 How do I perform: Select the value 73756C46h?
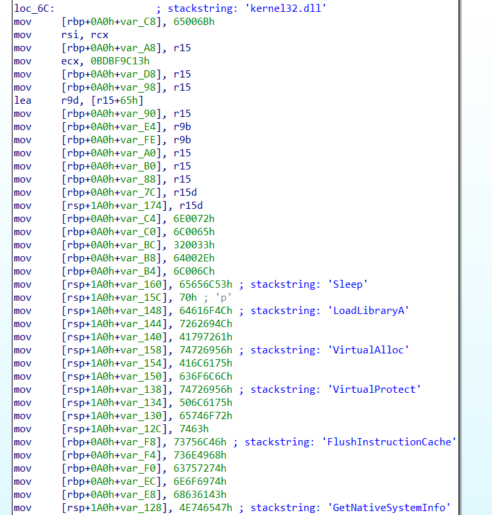tap(200, 441)
